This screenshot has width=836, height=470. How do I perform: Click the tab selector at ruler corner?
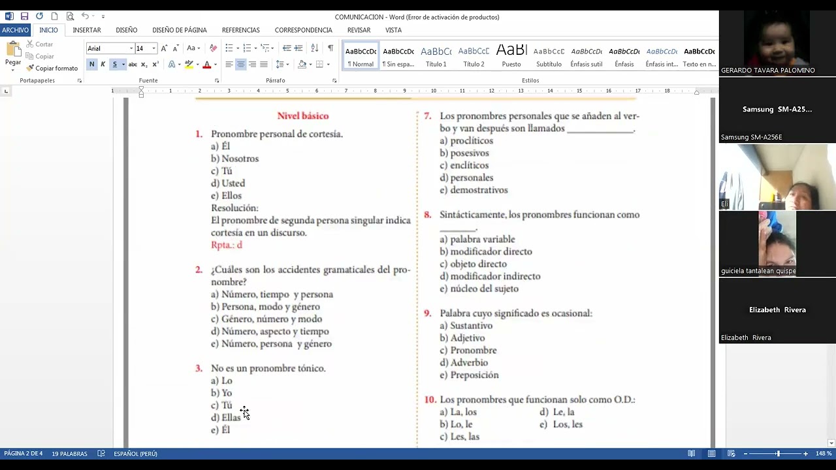tap(6, 91)
